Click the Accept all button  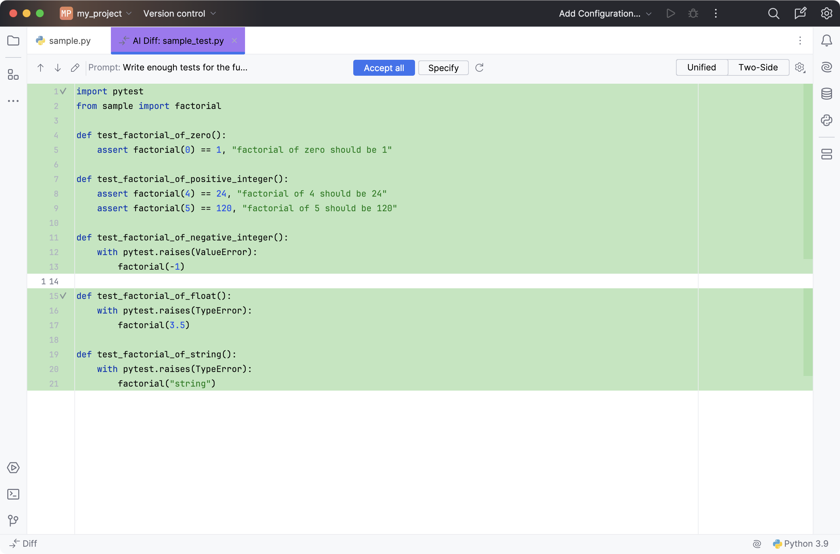(x=384, y=68)
